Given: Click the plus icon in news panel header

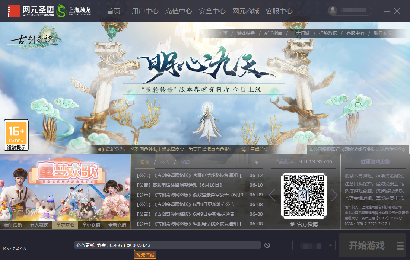Looking at the screenshot, I should (x=256, y=162).
